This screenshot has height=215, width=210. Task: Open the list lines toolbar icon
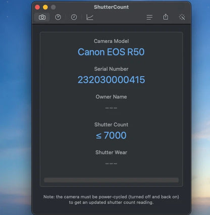(x=149, y=17)
